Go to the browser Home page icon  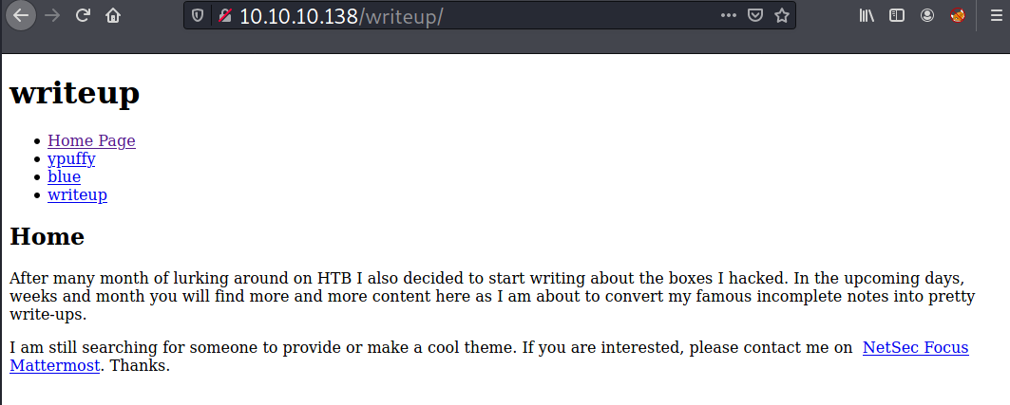coord(113,15)
